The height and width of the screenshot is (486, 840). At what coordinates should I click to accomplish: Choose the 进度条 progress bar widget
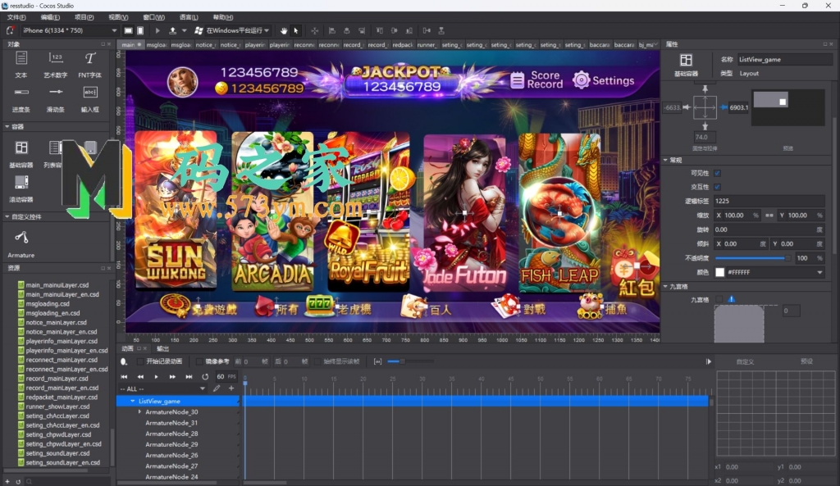(x=21, y=99)
